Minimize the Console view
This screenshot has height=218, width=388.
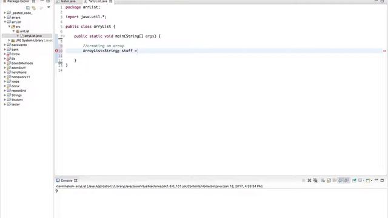[376, 180]
